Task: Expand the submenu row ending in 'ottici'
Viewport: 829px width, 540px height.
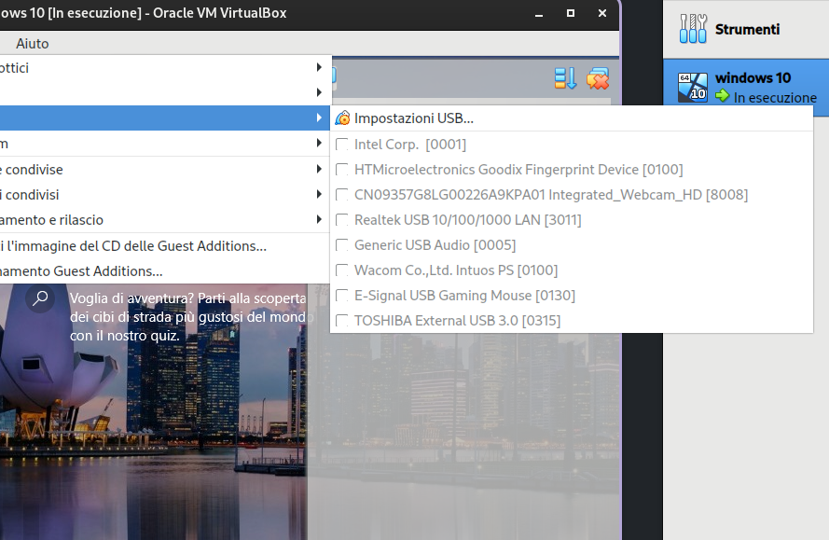Action: [165, 68]
